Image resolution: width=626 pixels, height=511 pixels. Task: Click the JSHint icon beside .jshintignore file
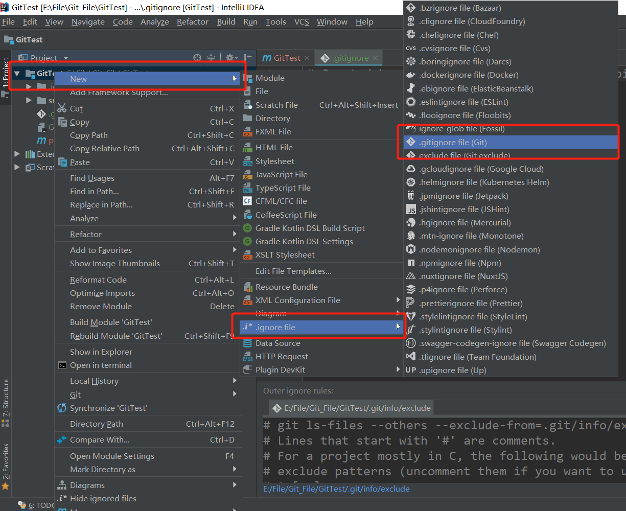coord(411,210)
